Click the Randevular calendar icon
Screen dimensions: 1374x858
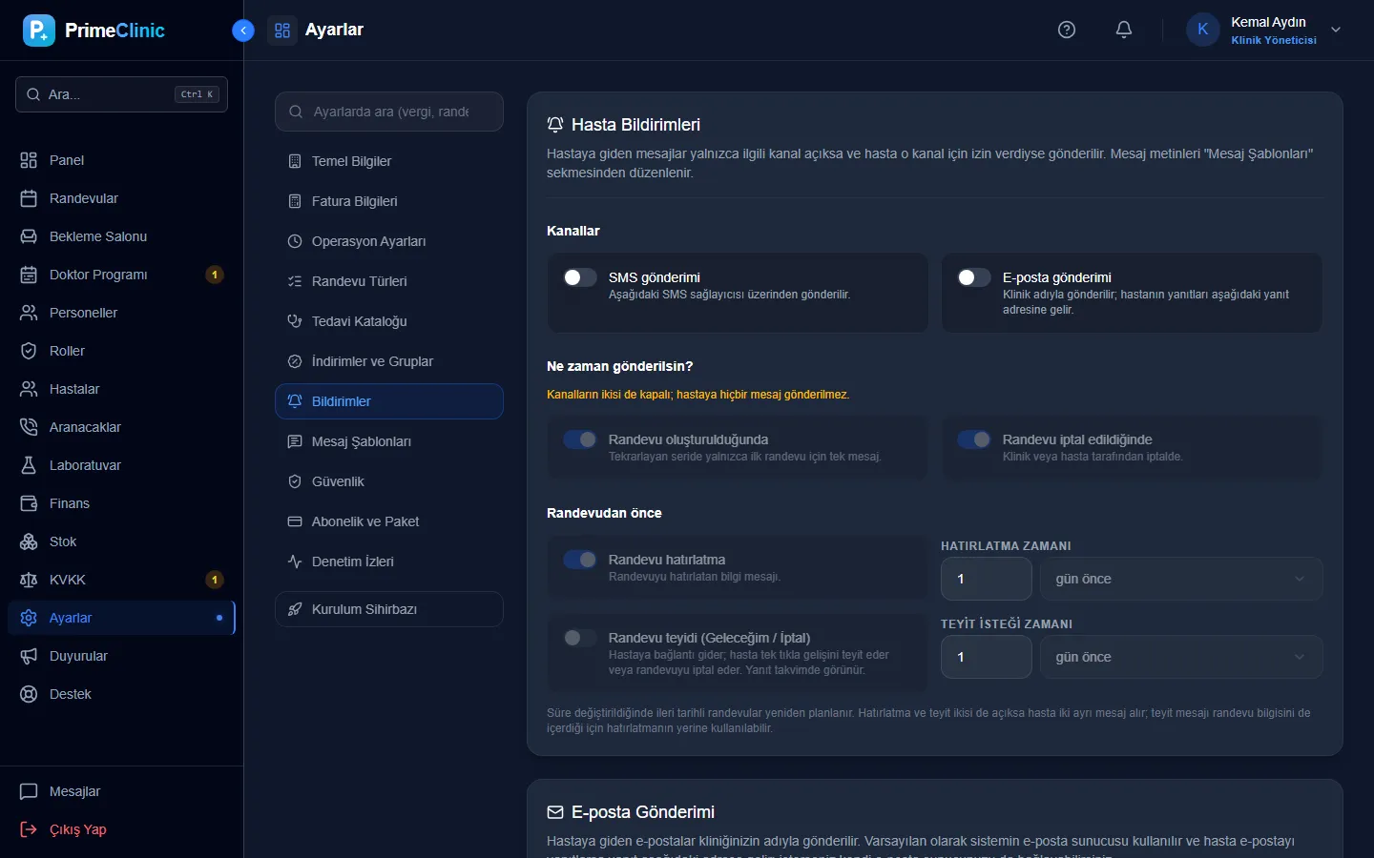pyautogui.click(x=29, y=198)
